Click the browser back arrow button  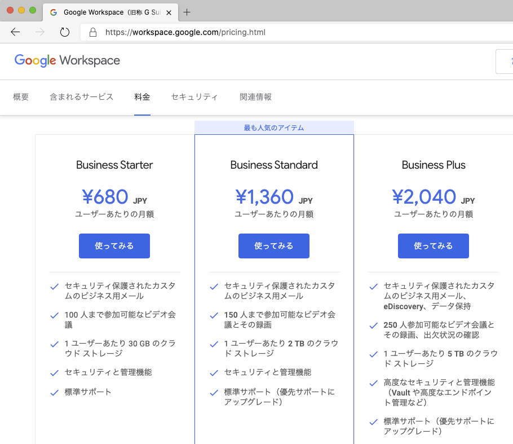coord(15,32)
